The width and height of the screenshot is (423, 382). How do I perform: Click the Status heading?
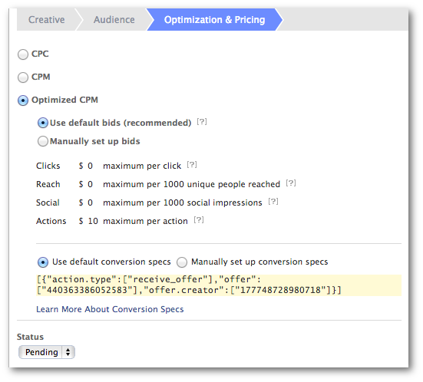30,337
